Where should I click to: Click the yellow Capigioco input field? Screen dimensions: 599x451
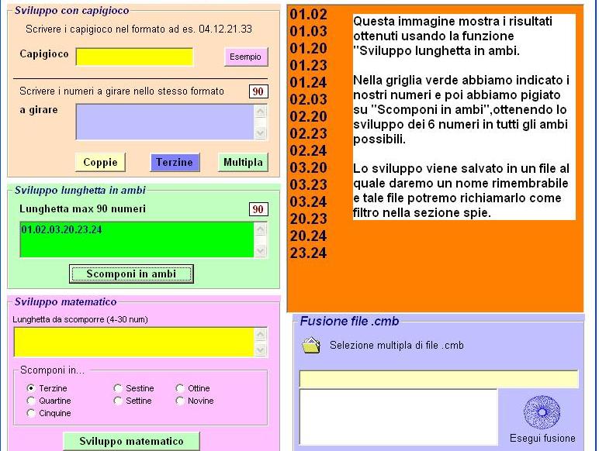click(134, 57)
